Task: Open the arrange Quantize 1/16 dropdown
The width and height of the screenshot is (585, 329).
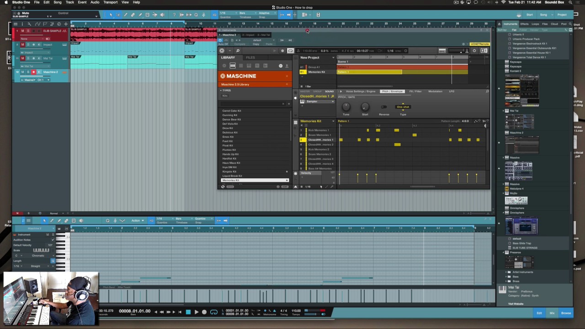Action: pos(228,13)
